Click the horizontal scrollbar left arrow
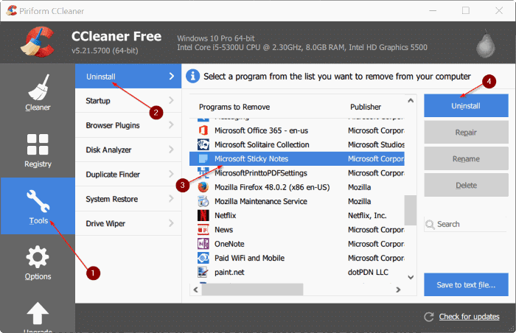 click(196, 290)
